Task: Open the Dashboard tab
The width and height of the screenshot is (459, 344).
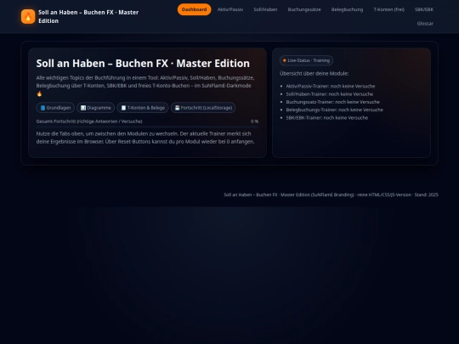Action: tap(194, 9)
